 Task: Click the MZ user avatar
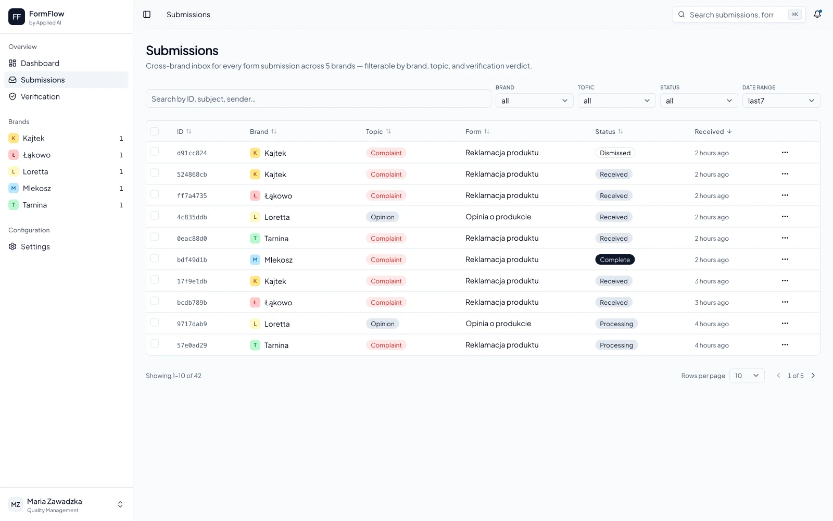[x=16, y=504]
